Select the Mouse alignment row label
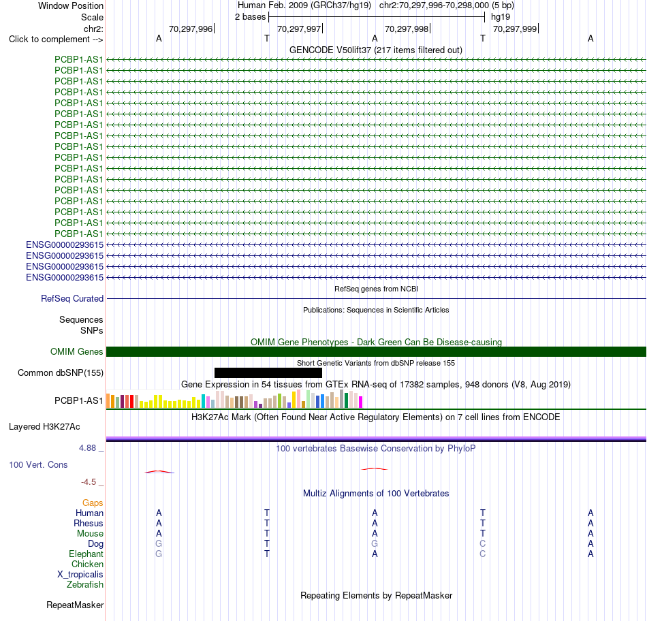 point(90,534)
